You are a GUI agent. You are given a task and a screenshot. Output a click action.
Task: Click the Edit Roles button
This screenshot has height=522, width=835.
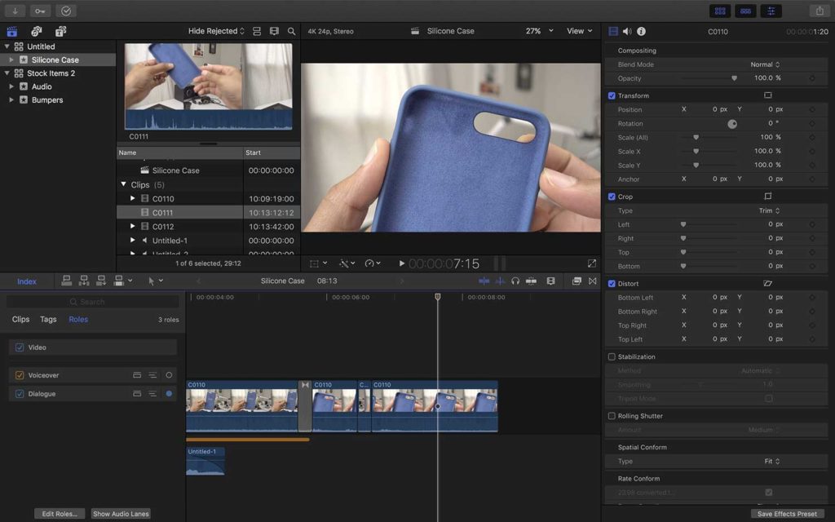pyautogui.click(x=59, y=514)
